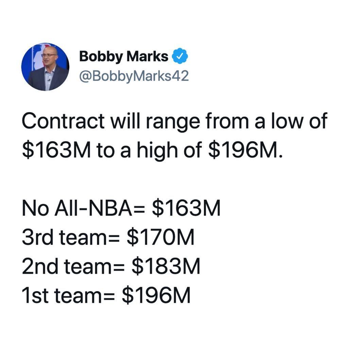Screen dimensions: 348x348
Task: Select the $170M amount
Action: click(161, 237)
